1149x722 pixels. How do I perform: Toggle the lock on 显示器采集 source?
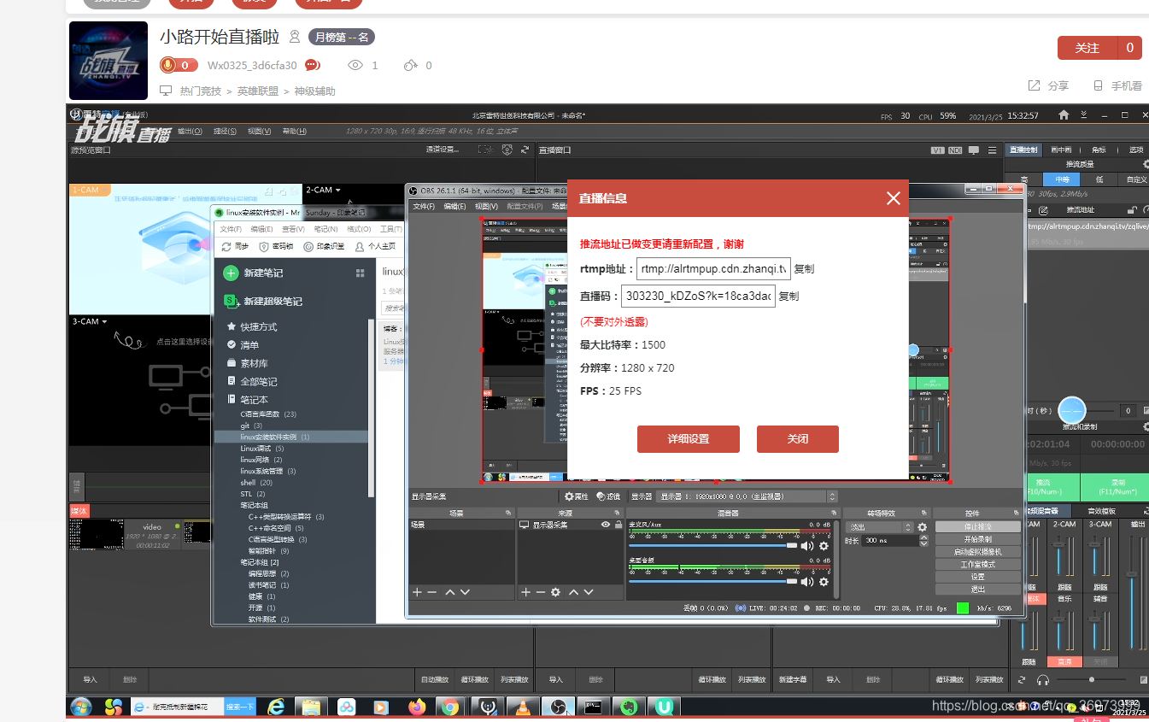(x=618, y=525)
